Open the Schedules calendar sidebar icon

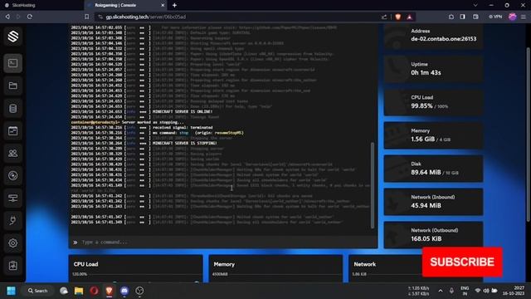coord(13,130)
